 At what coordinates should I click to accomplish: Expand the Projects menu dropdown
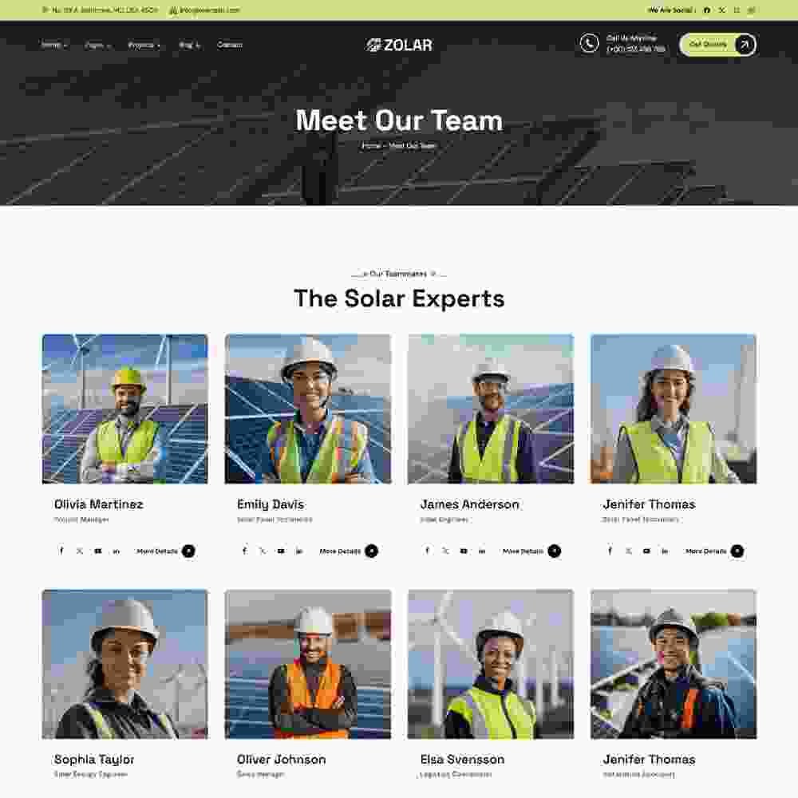(144, 45)
